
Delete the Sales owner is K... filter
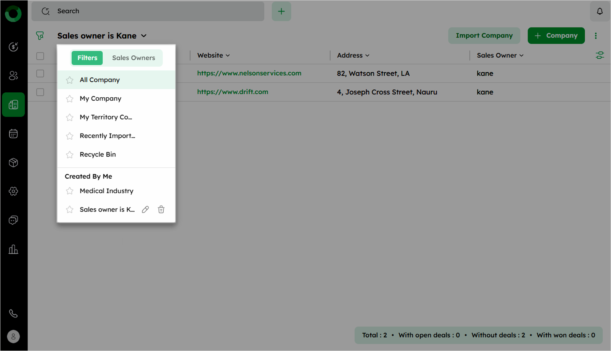pos(161,209)
